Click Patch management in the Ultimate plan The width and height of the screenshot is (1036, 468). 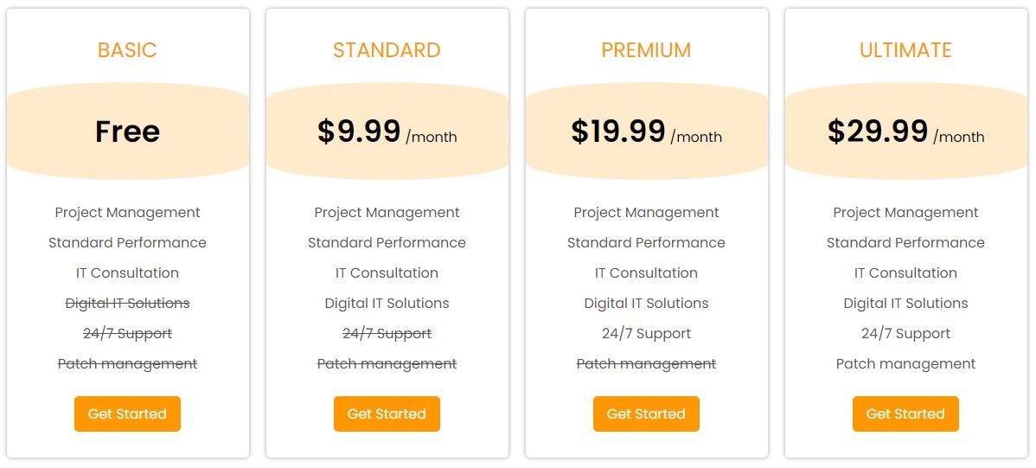pyautogui.click(x=905, y=363)
